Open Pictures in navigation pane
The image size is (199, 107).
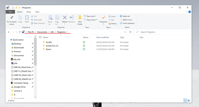[17, 52]
